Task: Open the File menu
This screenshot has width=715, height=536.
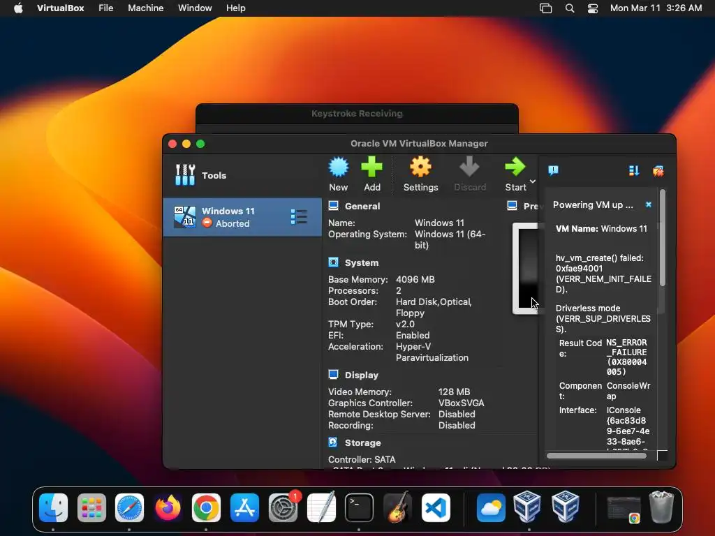Action: tap(106, 8)
